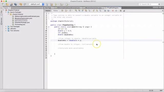Click the Debug Project icon

(61, 4)
